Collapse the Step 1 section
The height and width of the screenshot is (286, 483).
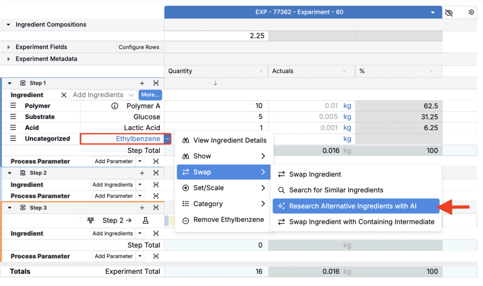click(9, 83)
